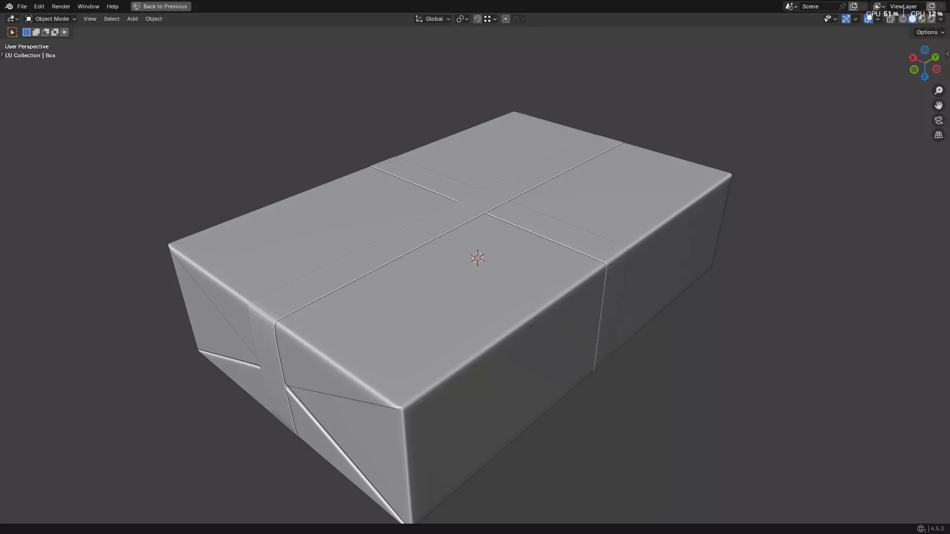Toggle snapping magnet icon
Screen dimensions: 950x534
pyautogui.click(x=477, y=19)
